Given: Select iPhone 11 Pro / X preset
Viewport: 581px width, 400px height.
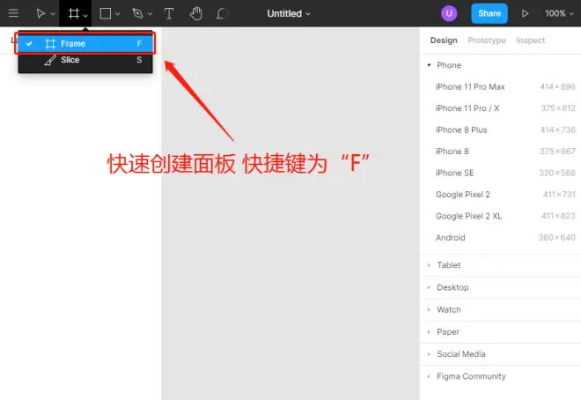Looking at the screenshot, I should 500,108.
